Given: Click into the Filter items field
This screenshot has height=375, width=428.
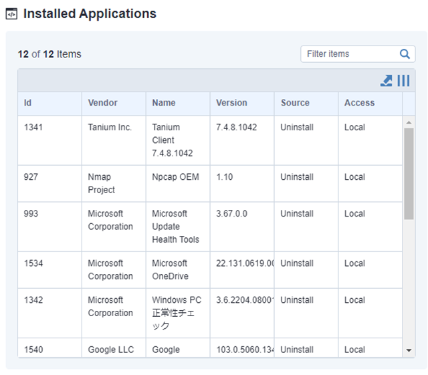Looking at the screenshot, I should pyautogui.click(x=349, y=54).
